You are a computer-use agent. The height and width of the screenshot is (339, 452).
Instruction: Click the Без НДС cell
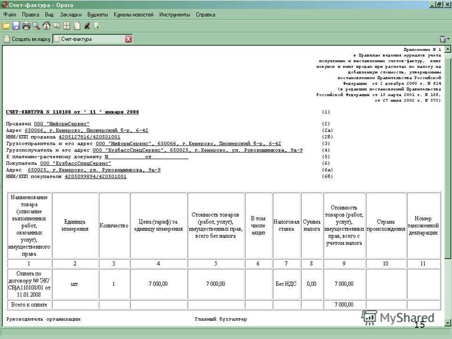pyautogui.click(x=286, y=284)
